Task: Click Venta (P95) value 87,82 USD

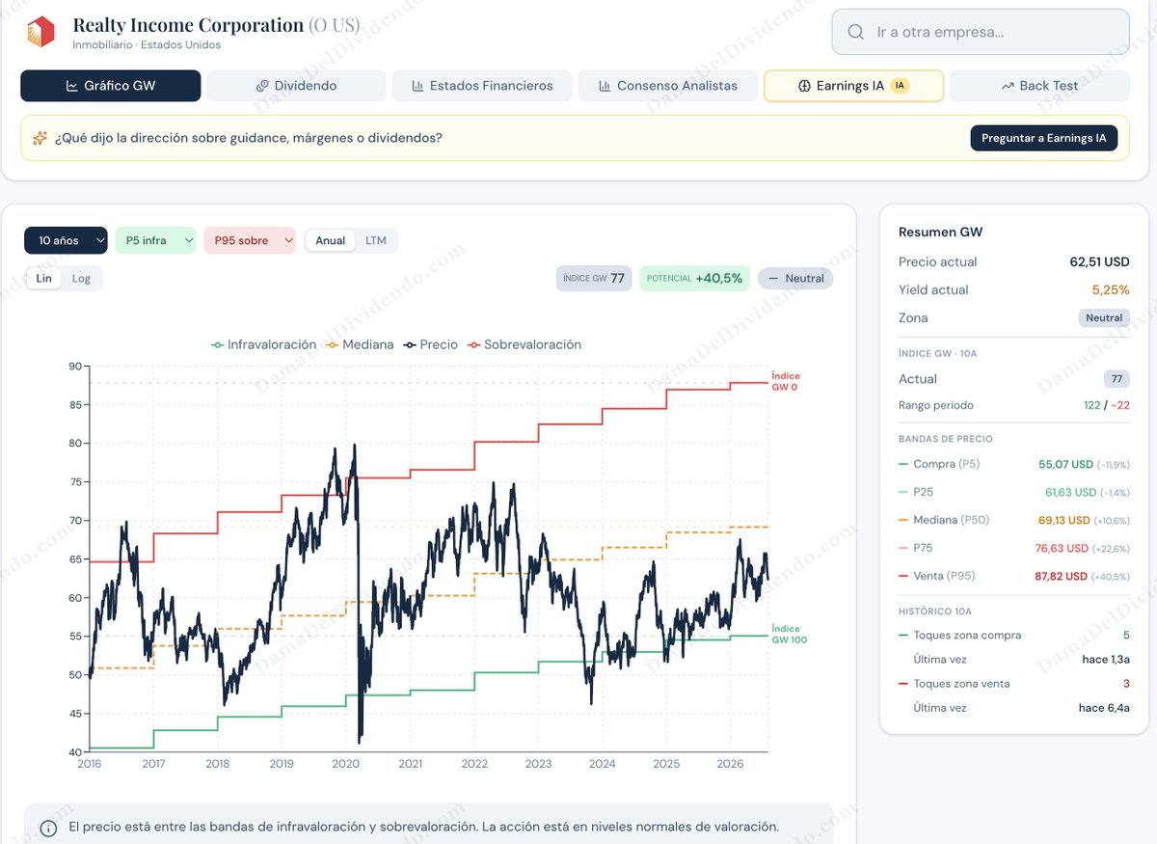Action: point(1061,576)
